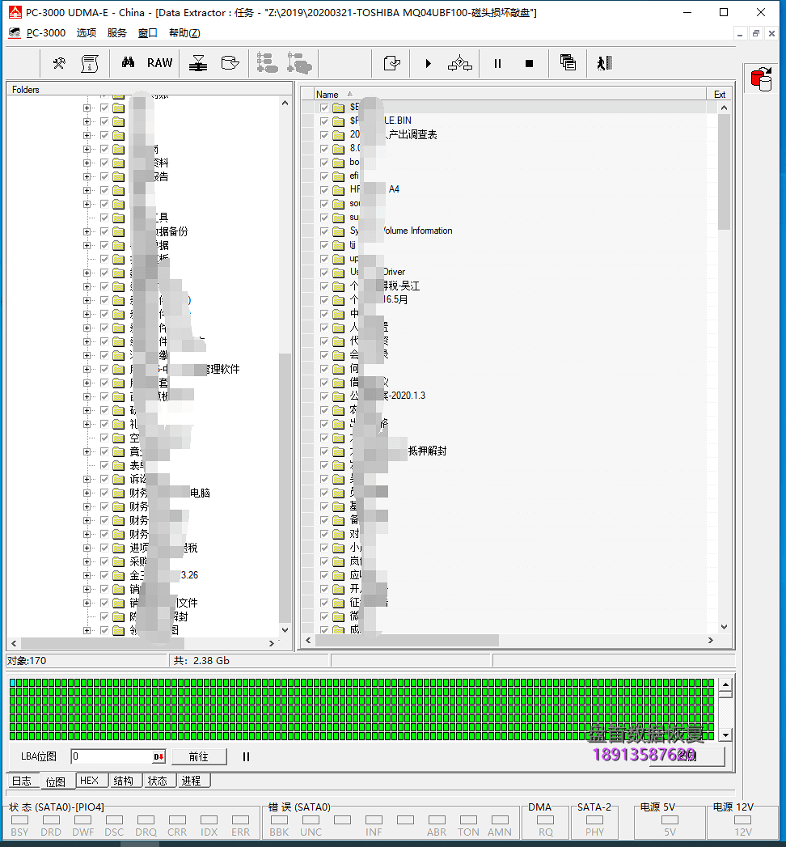Screen dimensions: 786x847
Task: Toggle tree checkbox for 据备份 folder
Action: pos(104,231)
